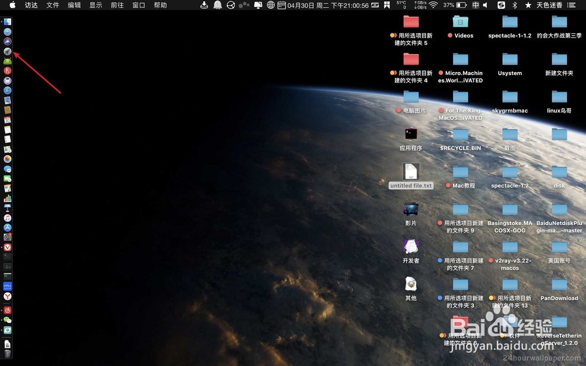Screen dimensions: 586x366
Task: Open the 前往 menu
Action: [117, 5]
